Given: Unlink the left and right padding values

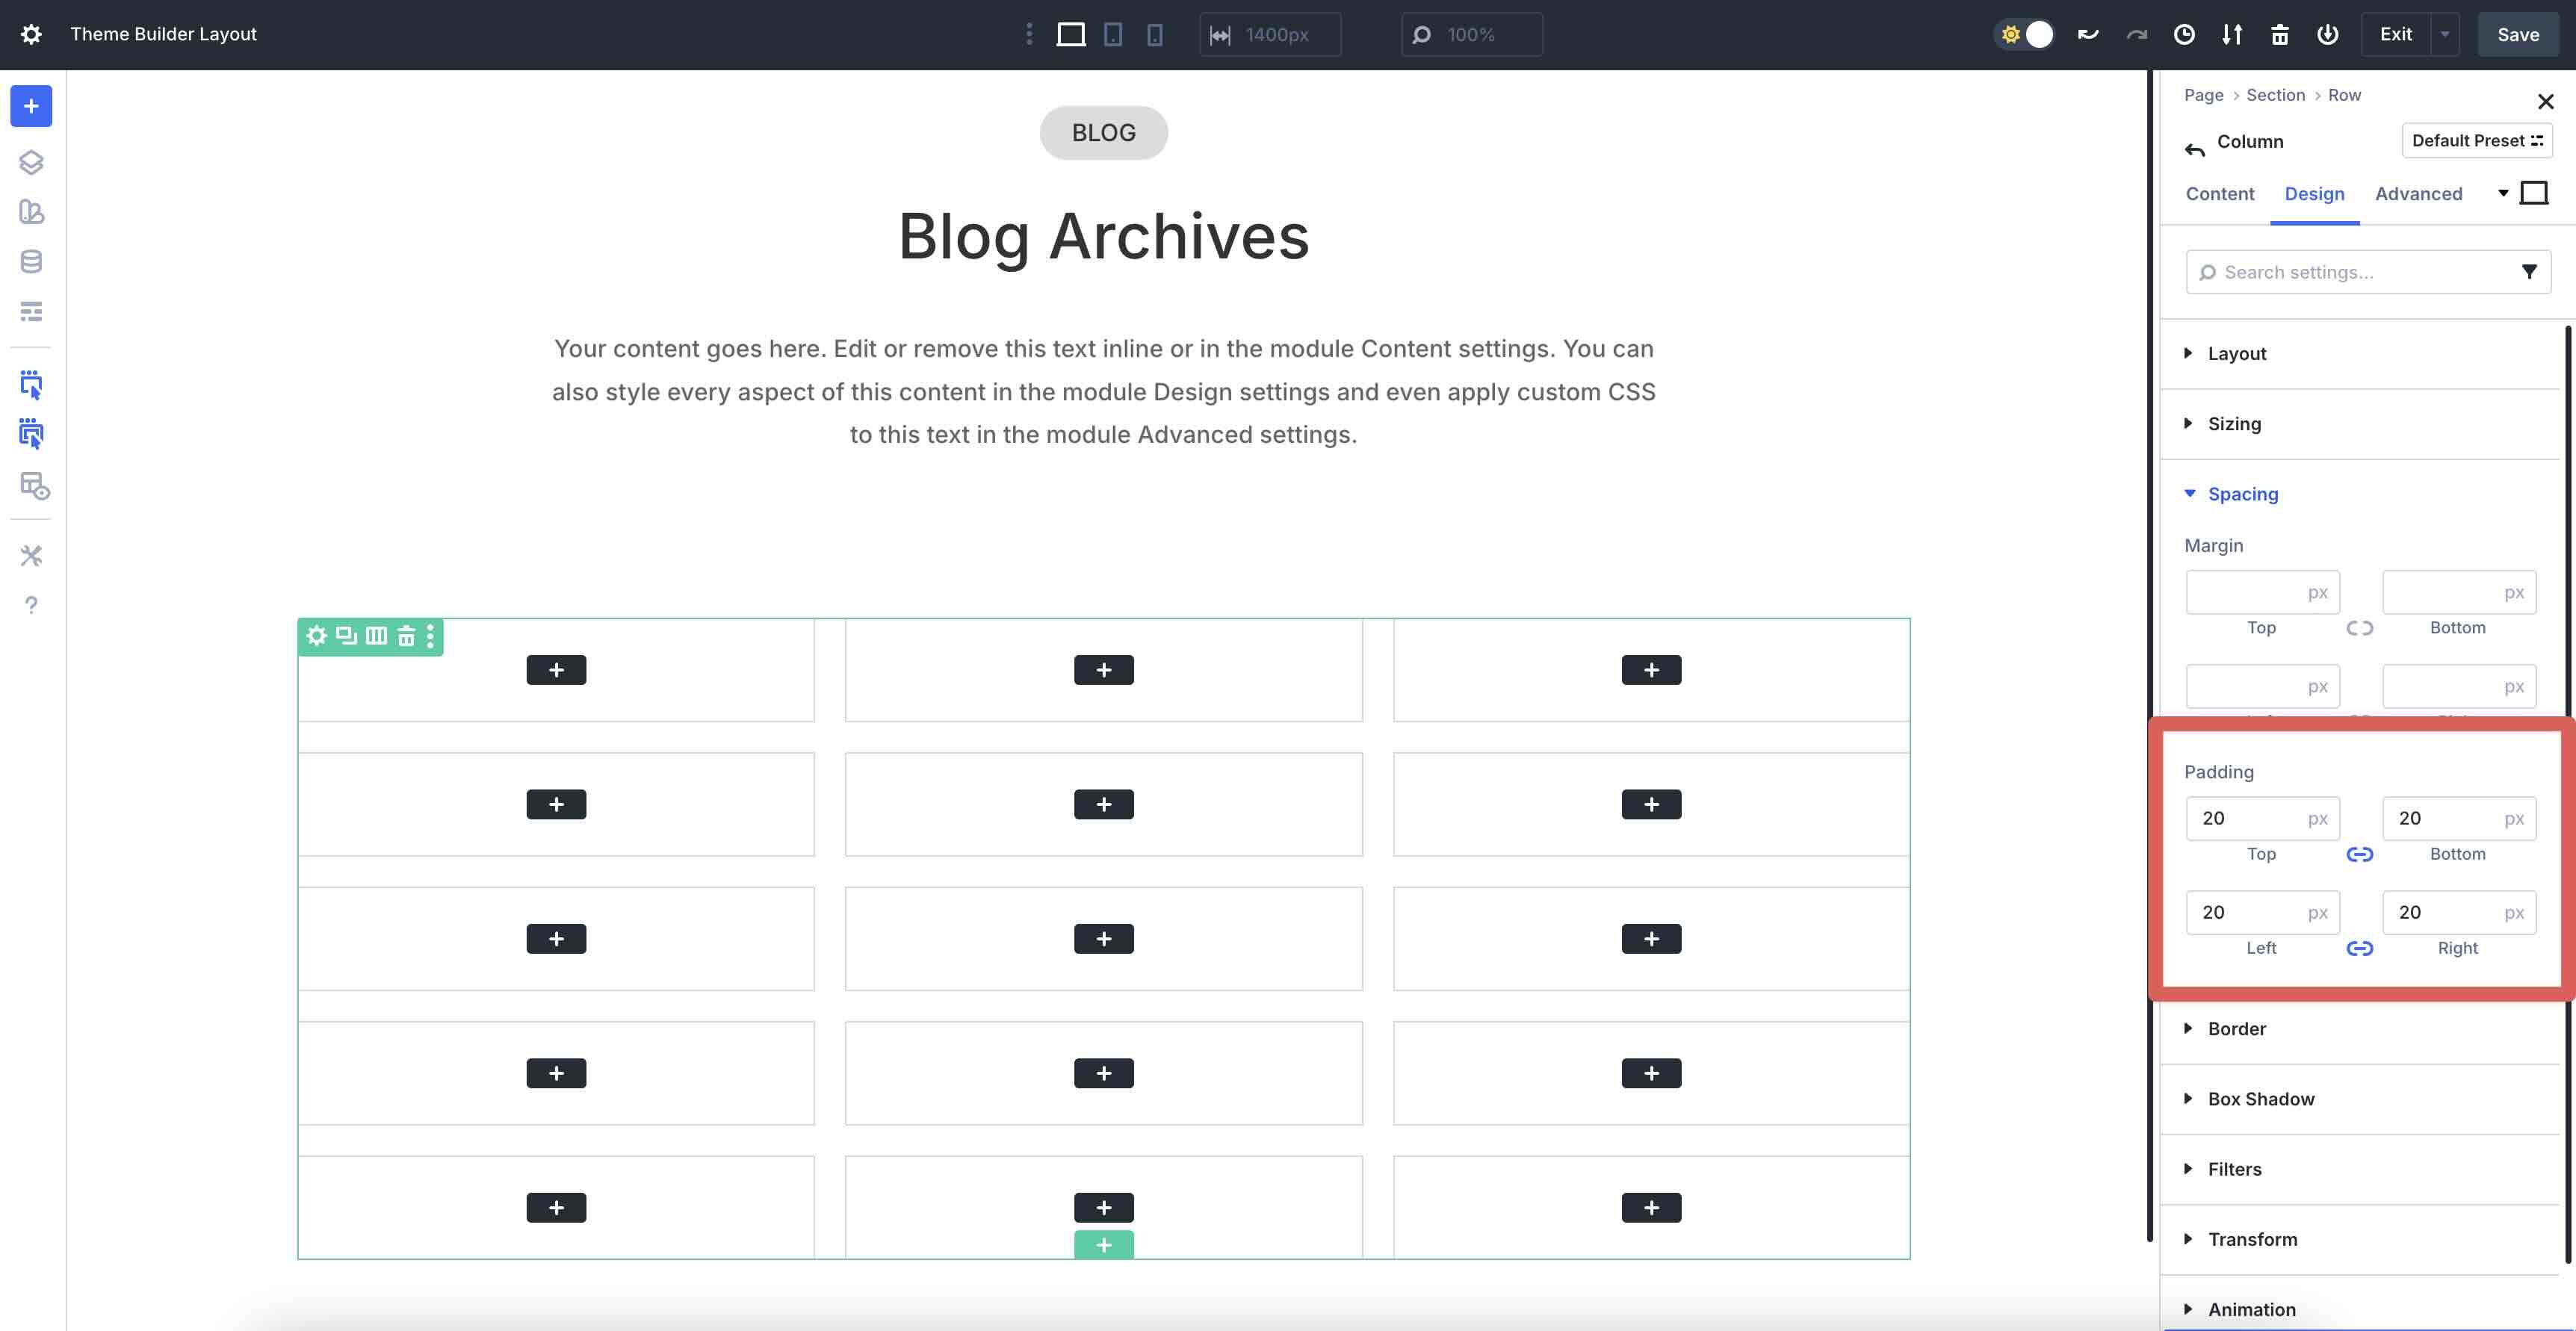Looking at the screenshot, I should [x=2360, y=948].
